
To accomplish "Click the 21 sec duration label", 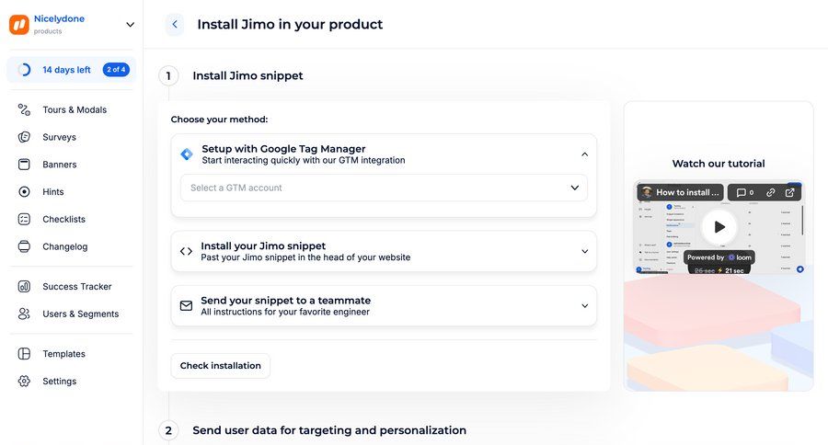I will pyautogui.click(x=734, y=271).
